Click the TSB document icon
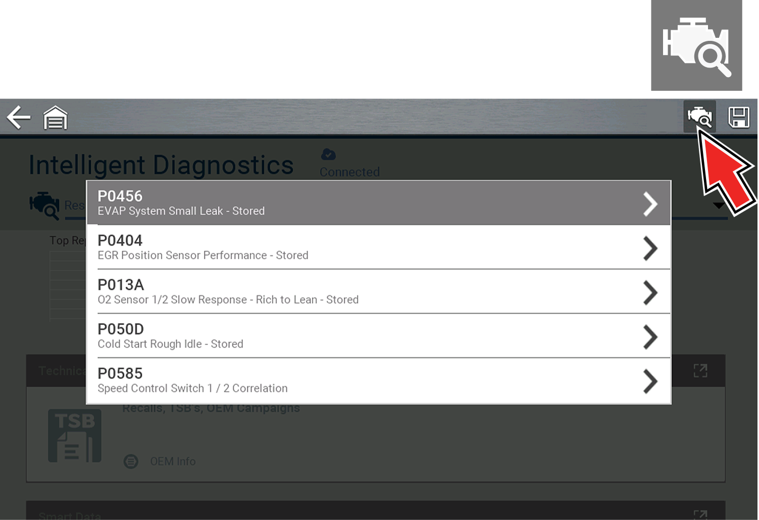The image size is (759, 520). click(x=75, y=436)
